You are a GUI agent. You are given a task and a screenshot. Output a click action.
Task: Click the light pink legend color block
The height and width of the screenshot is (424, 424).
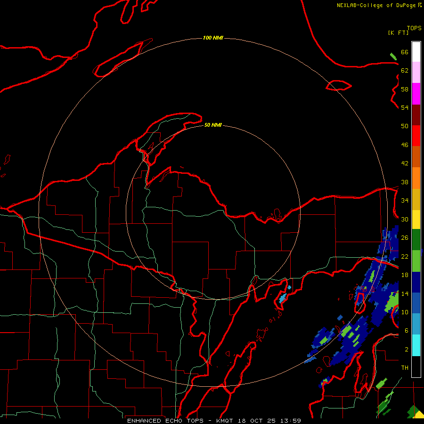[x=416, y=73]
